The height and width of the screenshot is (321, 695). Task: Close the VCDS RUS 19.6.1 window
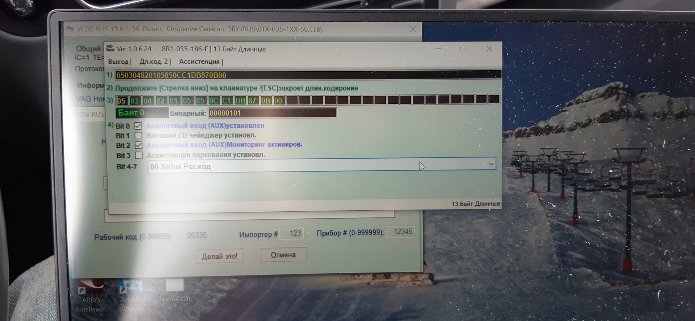point(413,29)
